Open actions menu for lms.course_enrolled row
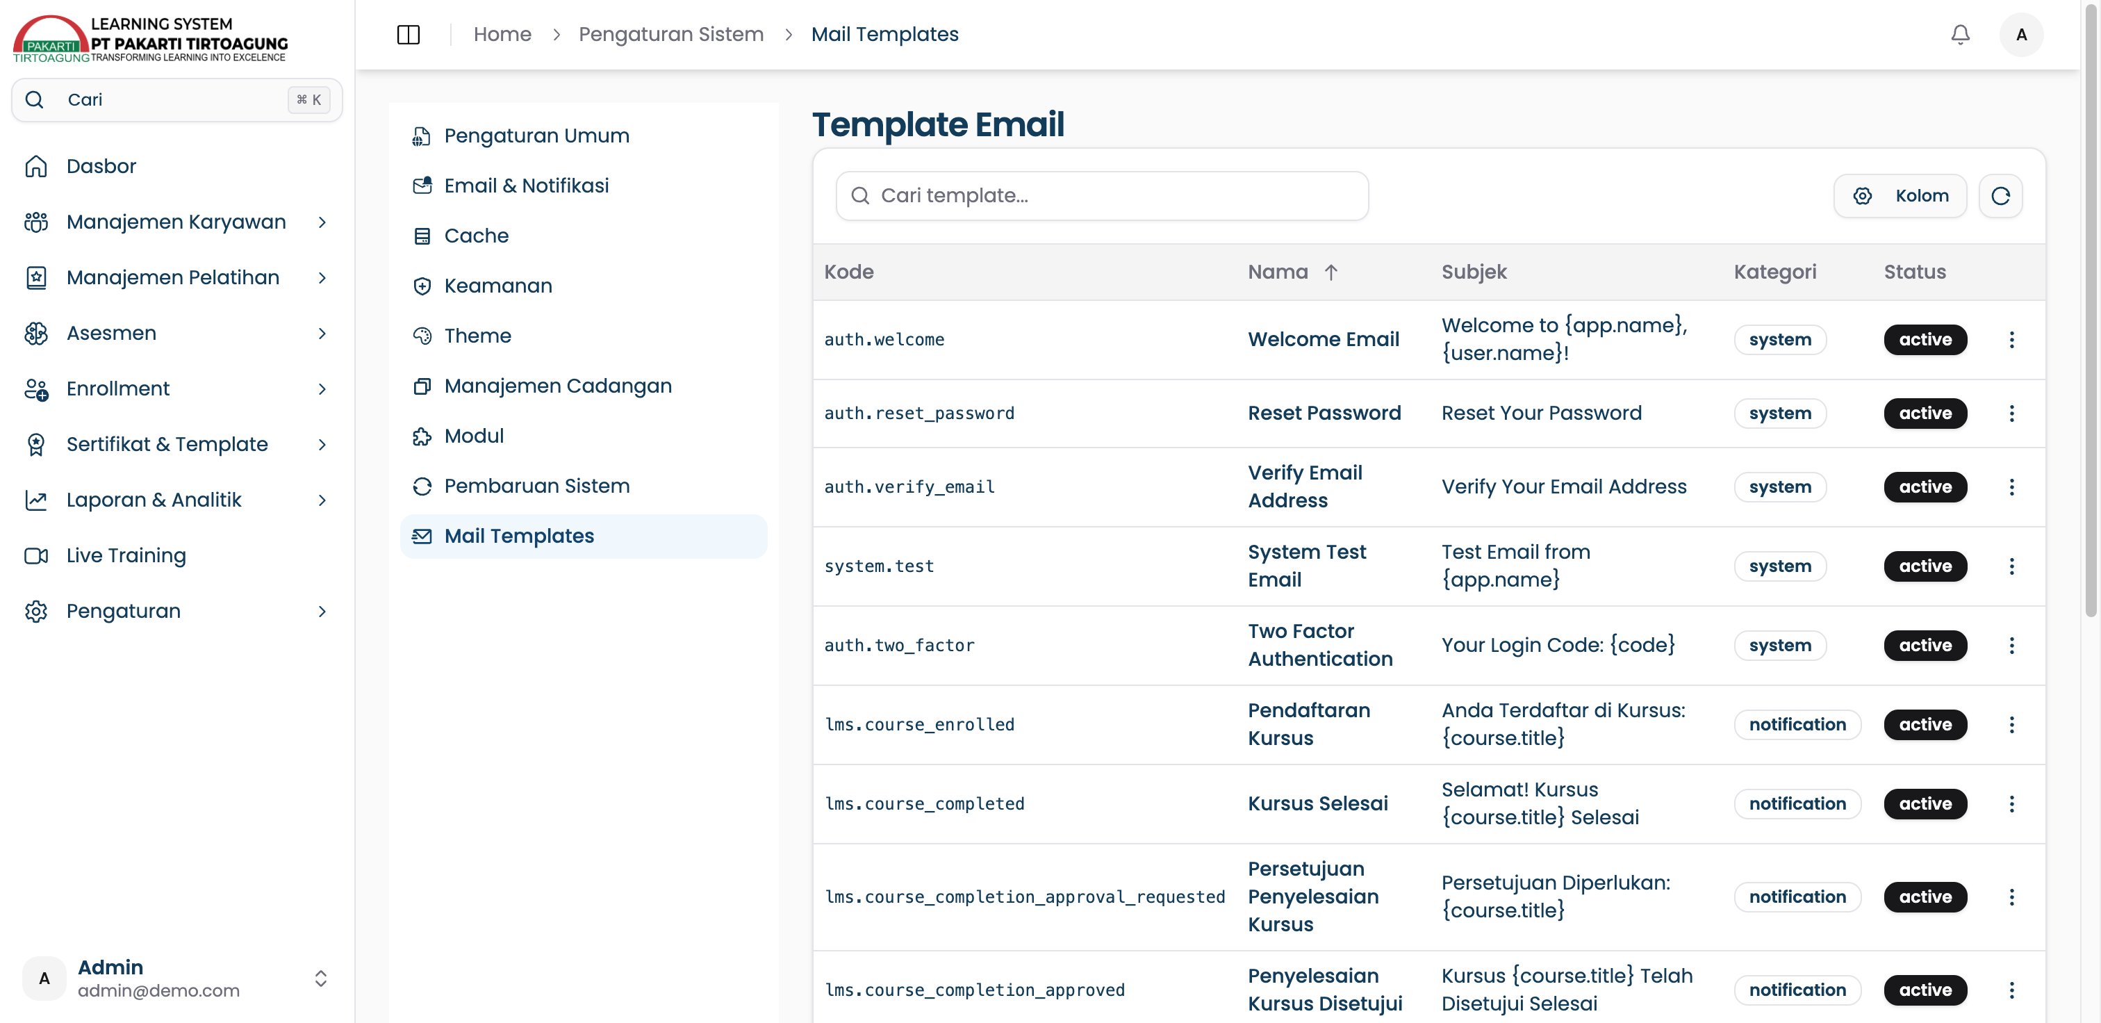This screenshot has width=2101, height=1023. tap(2011, 724)
